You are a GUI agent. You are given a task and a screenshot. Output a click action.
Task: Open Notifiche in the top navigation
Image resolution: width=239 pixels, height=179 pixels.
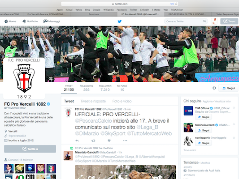click(30, 21)
